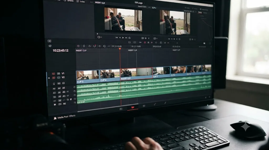Click the panel layout icon at left edge
Image resolution: width=269 pixels, height=150 pixels.
pyautogui.click(x=49, y=41)
